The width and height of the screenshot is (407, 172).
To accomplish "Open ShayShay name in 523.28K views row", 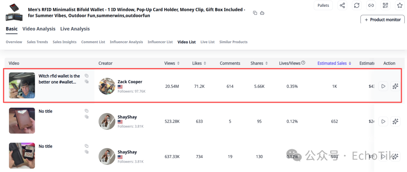I will click(127, 117).
